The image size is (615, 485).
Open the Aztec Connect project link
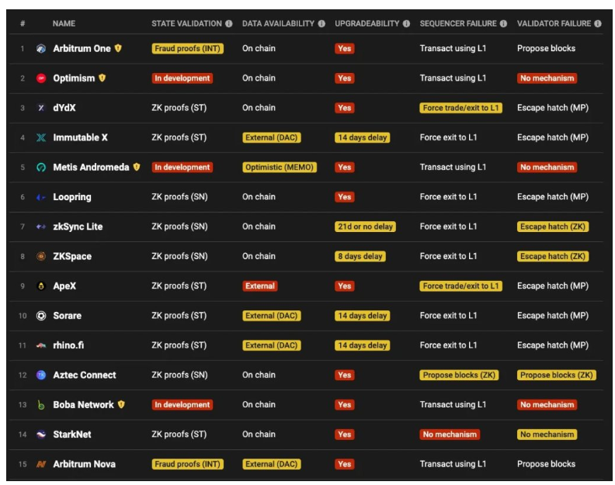tap(85, 376)
